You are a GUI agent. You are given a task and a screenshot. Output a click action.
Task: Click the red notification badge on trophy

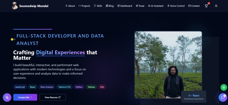pyautogui.click(x=209, y=3)
